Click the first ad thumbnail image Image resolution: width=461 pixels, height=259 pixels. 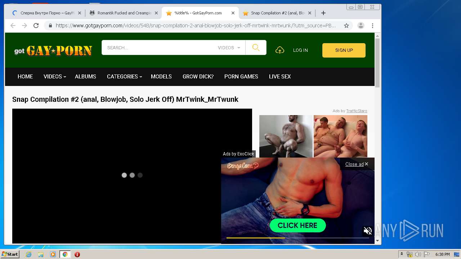(x=286, y=136)
